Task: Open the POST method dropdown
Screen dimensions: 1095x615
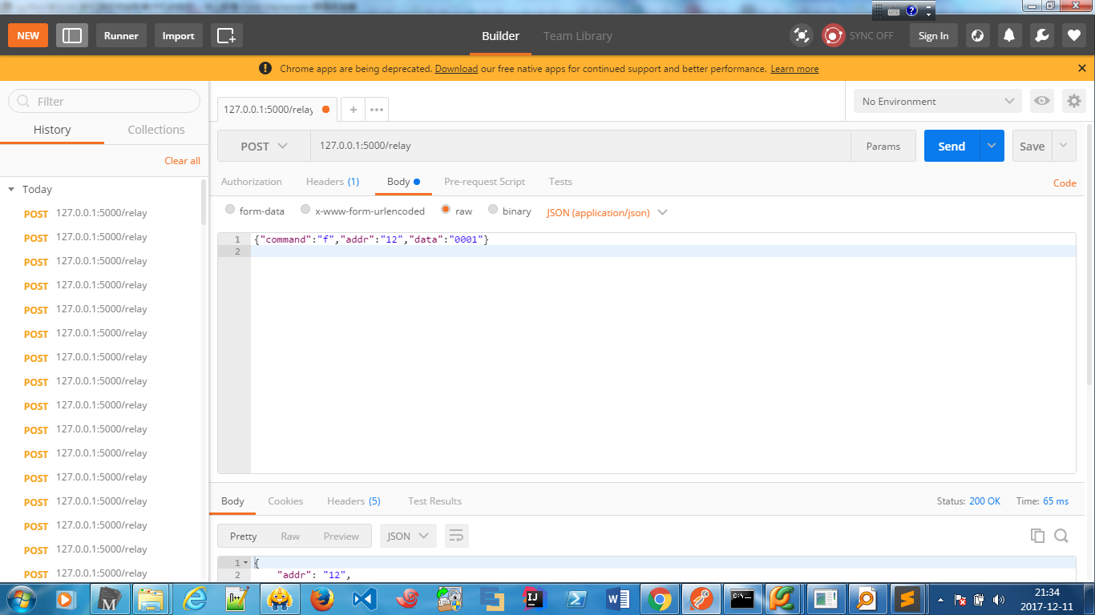Action: [x=264, y=147]
